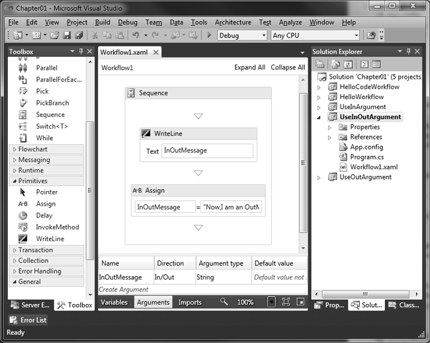Click the Save toolbar icon
The height and width of the screenshot is (343, 430).
67,35
